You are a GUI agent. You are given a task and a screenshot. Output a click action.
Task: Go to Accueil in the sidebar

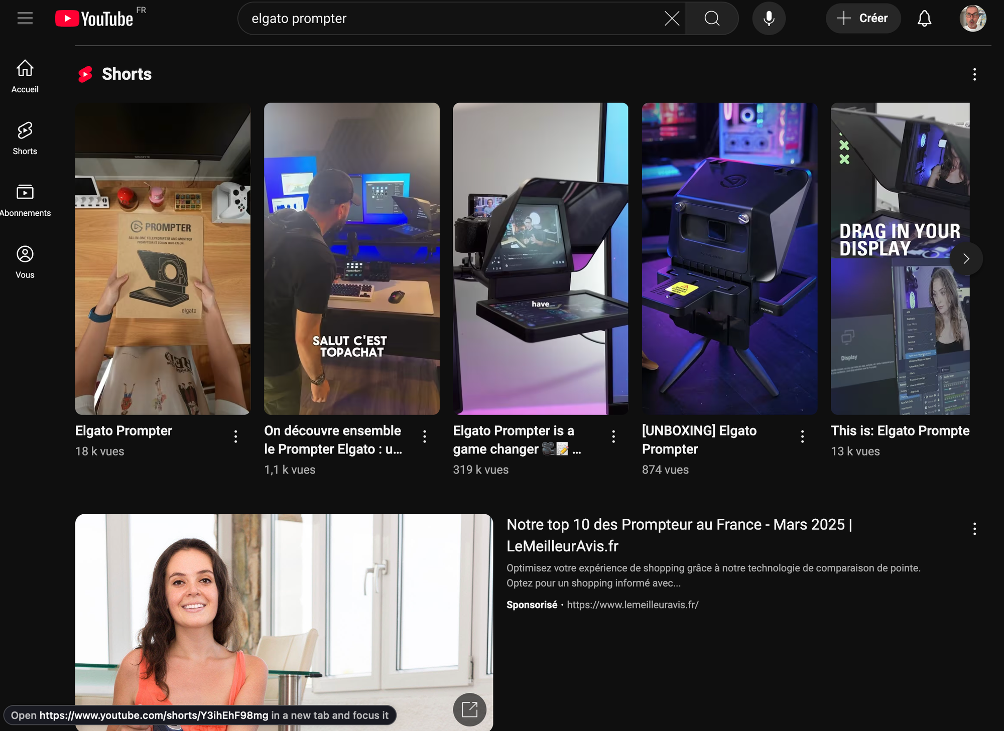pos(25,76)
